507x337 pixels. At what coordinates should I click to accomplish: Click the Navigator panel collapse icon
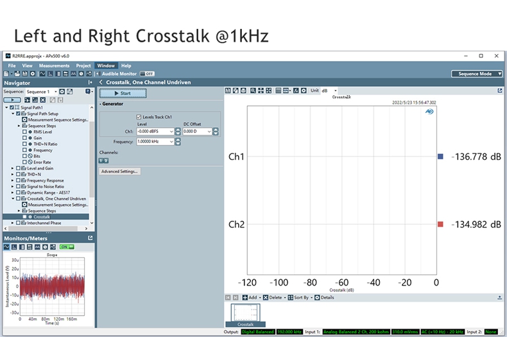pyautogui.click(x=90, y=83)
